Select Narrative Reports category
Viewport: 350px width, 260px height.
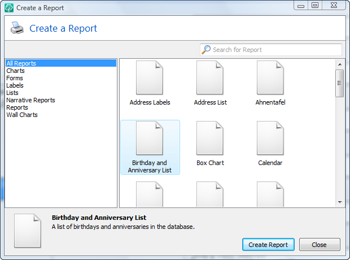[30, 100]
